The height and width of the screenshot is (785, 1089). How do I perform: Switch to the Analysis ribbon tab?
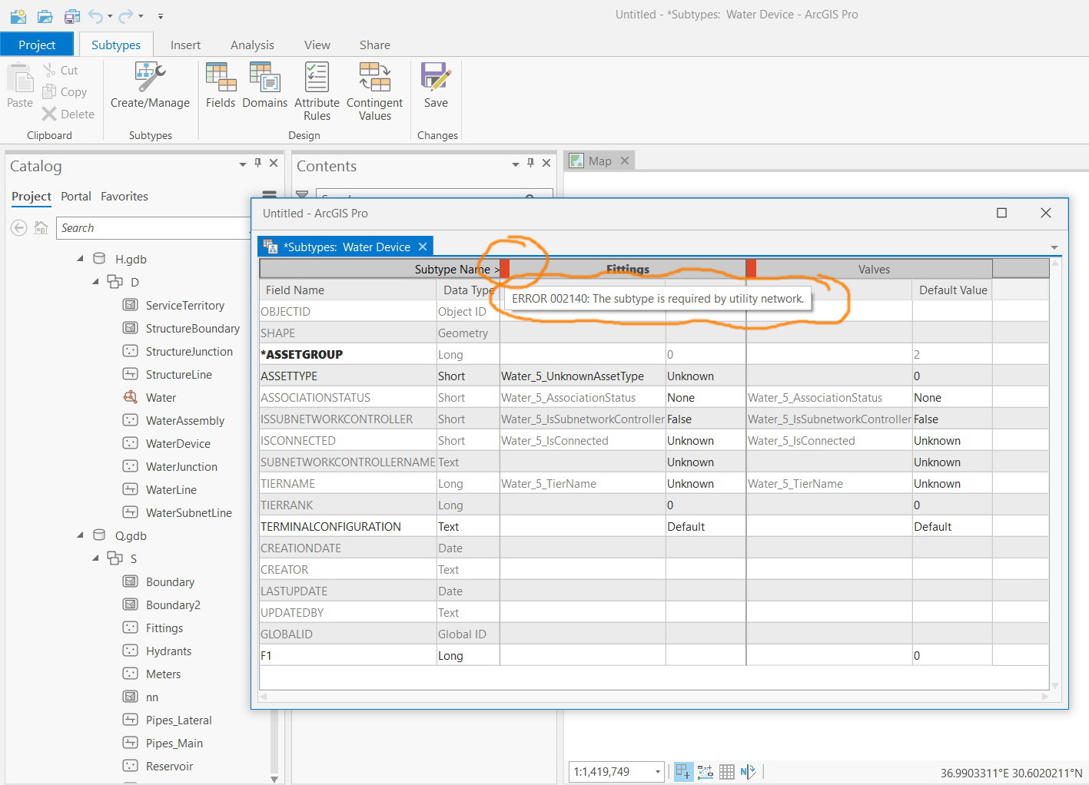click(x=252, y=45)
